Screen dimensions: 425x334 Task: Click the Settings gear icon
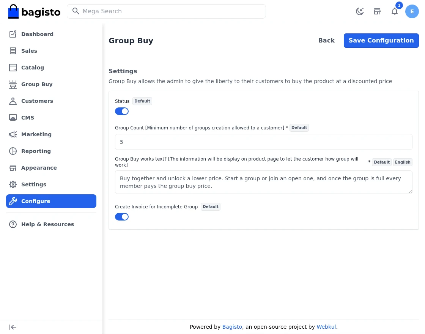(x=13, y=184)
